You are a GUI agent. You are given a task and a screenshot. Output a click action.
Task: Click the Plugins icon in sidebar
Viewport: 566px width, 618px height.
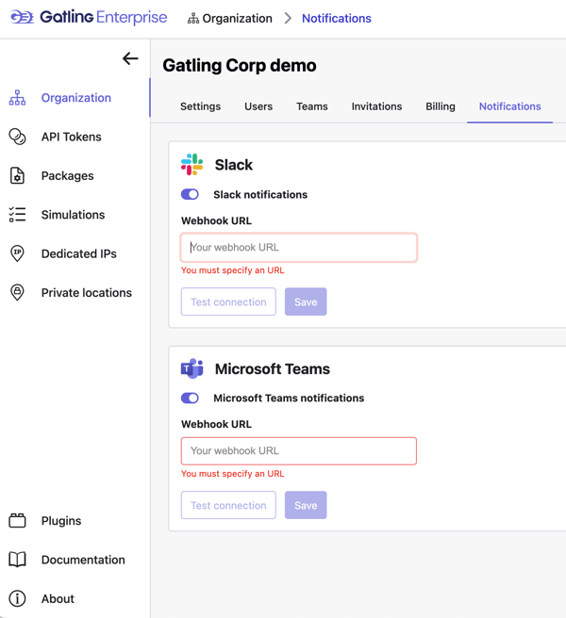click(x=17, y=521)
